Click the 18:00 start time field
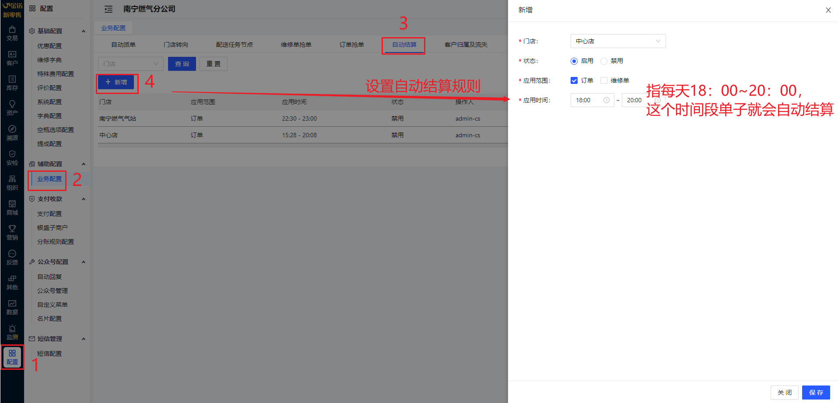838x403 pixels. [589, 100]
